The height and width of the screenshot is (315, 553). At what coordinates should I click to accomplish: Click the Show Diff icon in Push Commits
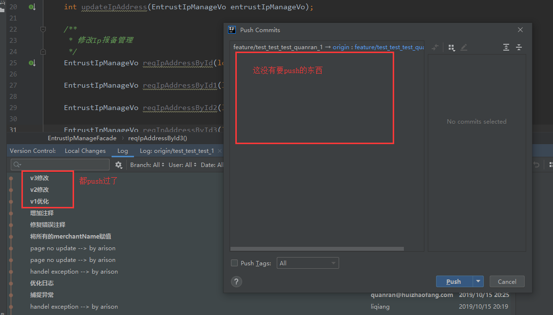[x=435, y=47]
